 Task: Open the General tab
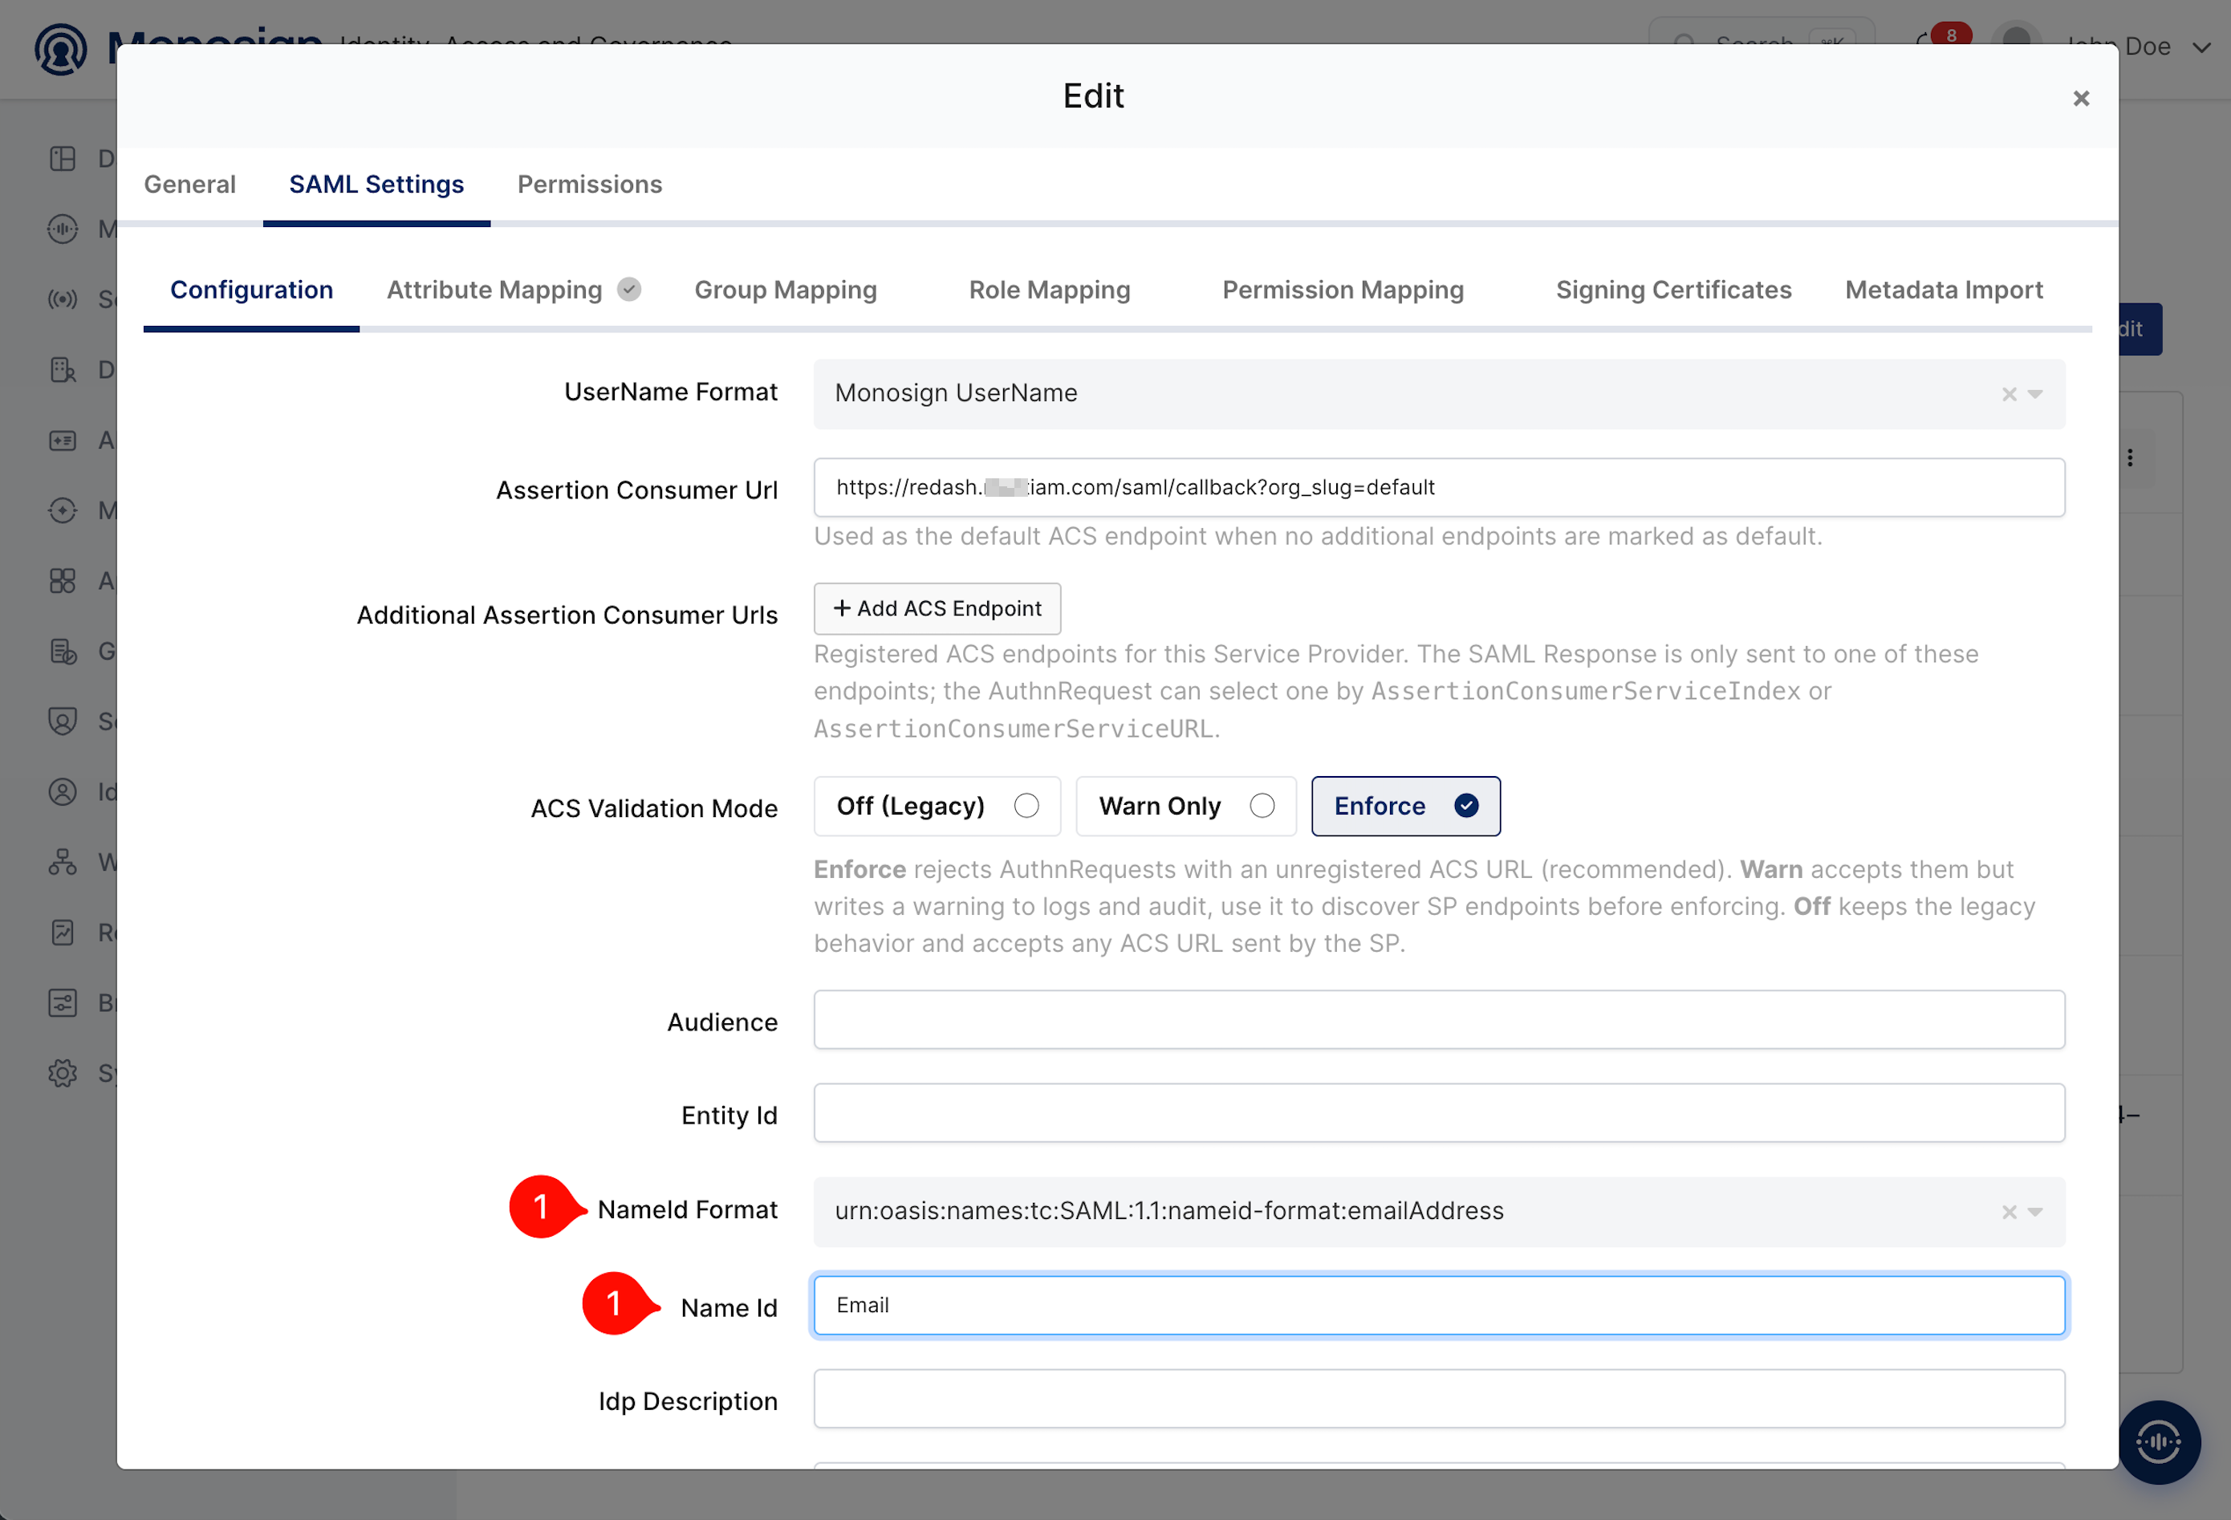click(189, 185)
